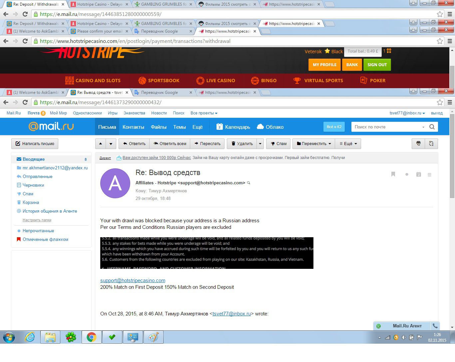Go to the LIVE CASINO section
This screenshot has height=362, width=455.
(x=216, y=81)
